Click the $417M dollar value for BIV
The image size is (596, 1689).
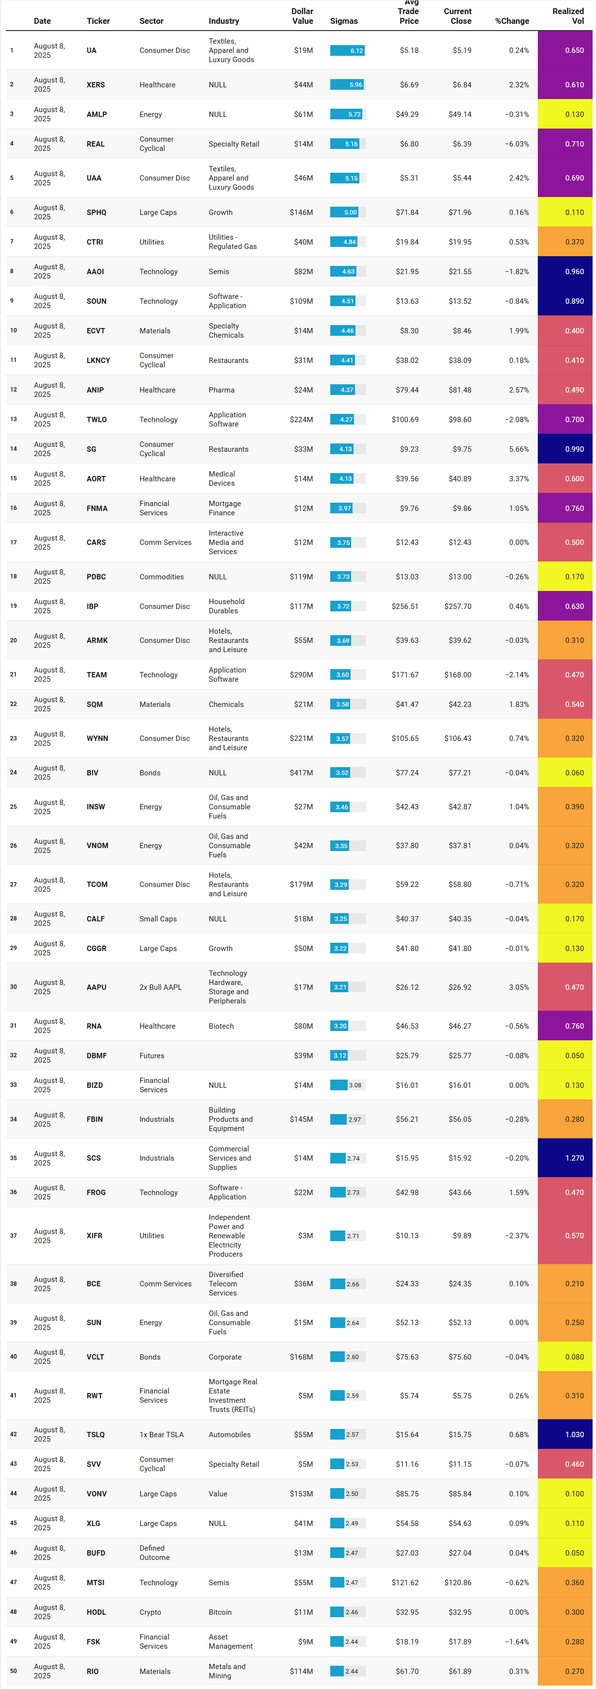pyautogui.click(x=301, y=772)
